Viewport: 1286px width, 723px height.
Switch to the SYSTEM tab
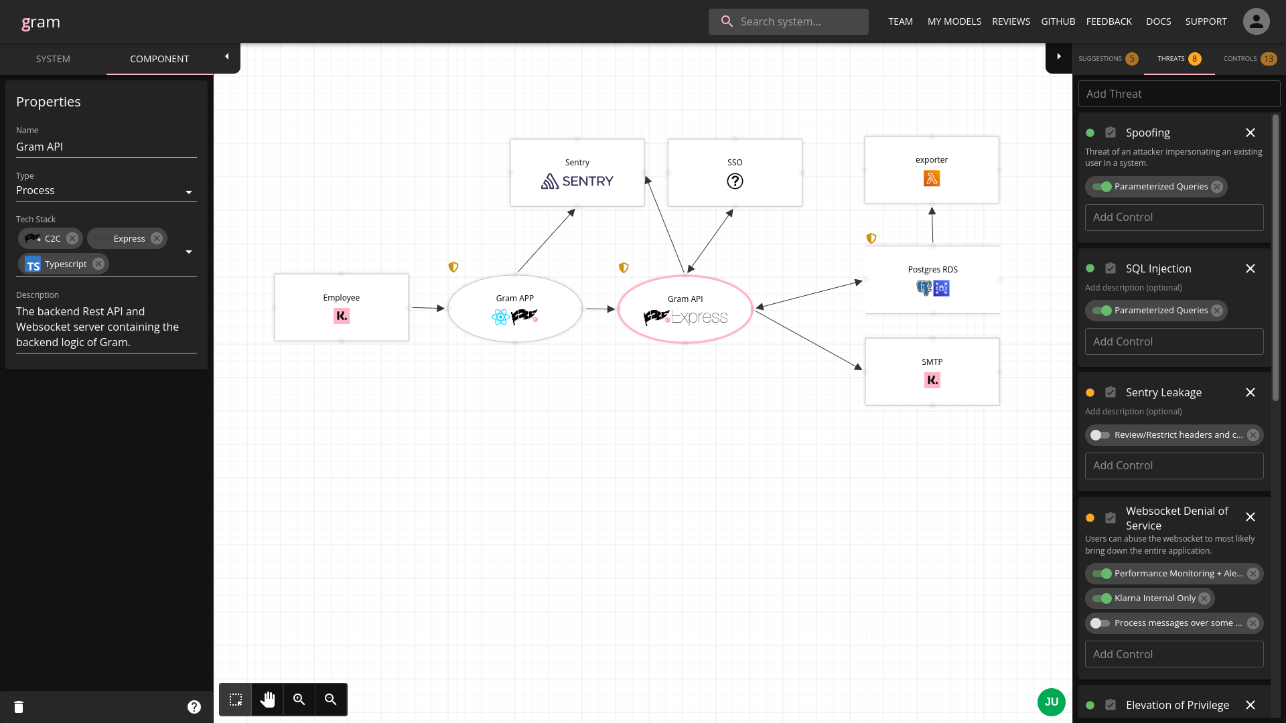[53, 59]
